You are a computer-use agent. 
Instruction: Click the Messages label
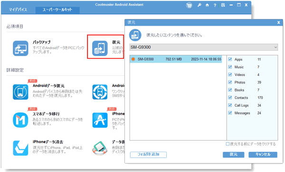242,113
